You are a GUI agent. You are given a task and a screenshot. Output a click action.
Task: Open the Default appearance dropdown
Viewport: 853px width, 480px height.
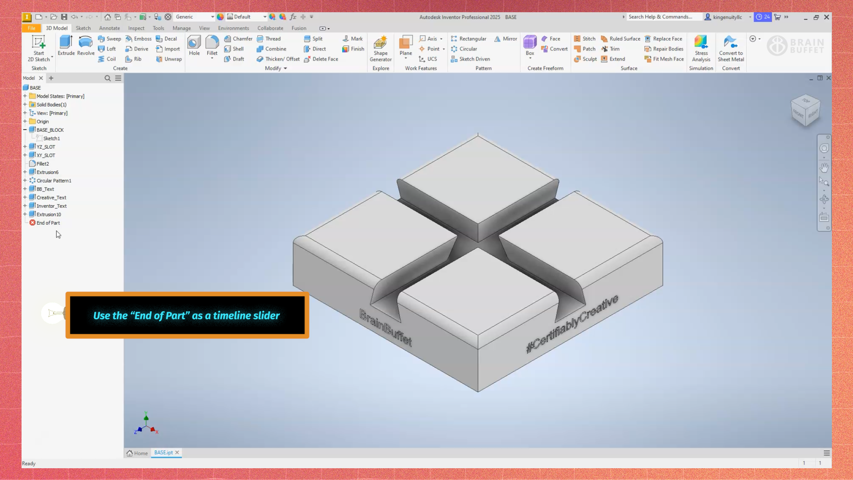264,17
